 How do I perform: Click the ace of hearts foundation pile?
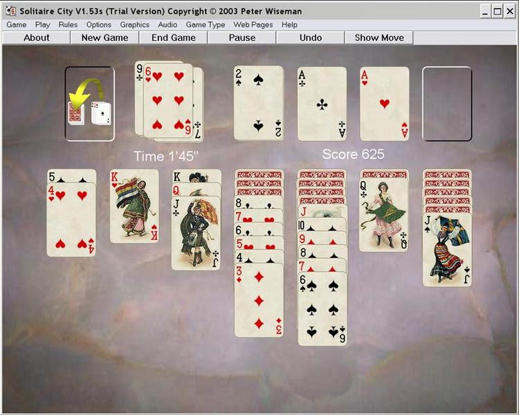[x=385, y=104]
